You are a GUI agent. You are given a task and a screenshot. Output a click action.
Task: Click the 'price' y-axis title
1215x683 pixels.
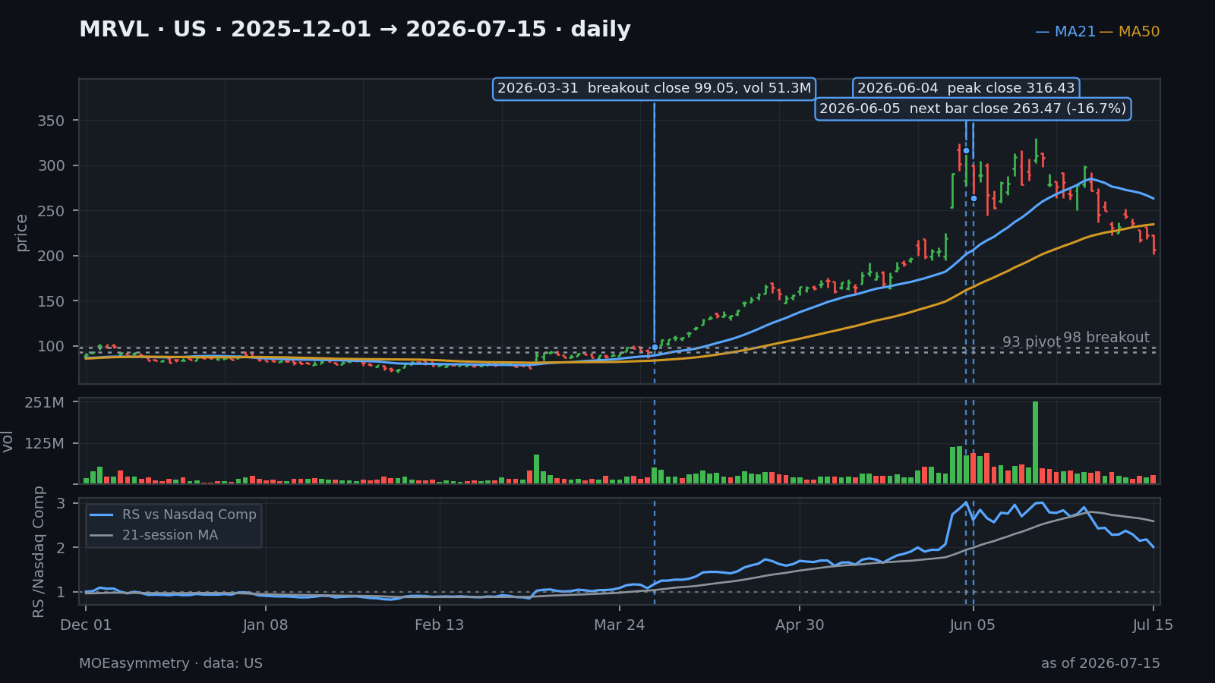(21, 232)
